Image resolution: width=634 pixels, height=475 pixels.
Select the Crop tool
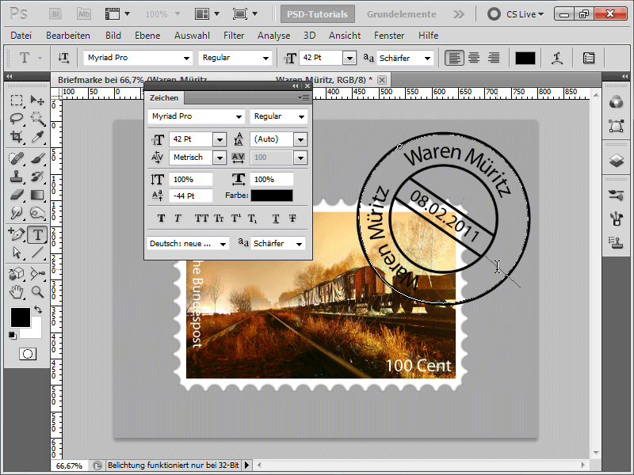click(x=17, y=136)
